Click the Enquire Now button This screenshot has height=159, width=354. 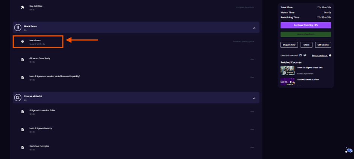[289, 45]
